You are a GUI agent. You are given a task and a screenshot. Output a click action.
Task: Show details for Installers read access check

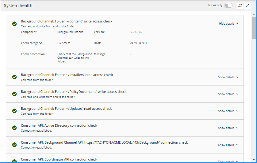[228, 77]
